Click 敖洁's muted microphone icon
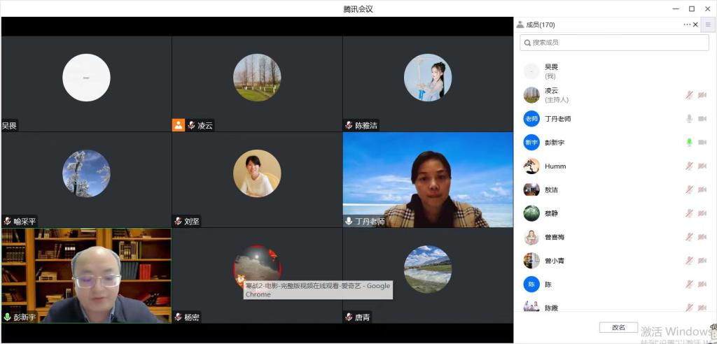The image size is (717, 344). tap(689, 190)
